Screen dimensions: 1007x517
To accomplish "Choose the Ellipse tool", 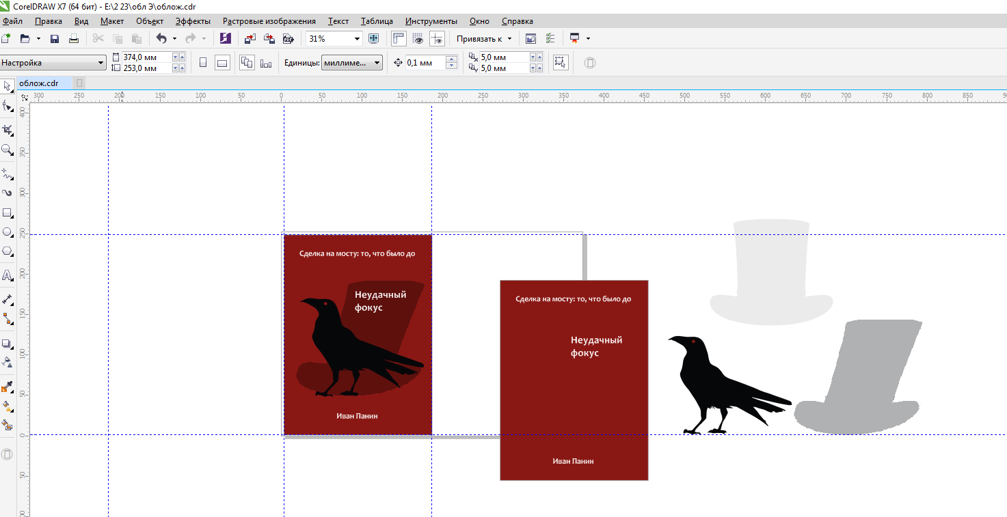I will click(x=8, y=232).
